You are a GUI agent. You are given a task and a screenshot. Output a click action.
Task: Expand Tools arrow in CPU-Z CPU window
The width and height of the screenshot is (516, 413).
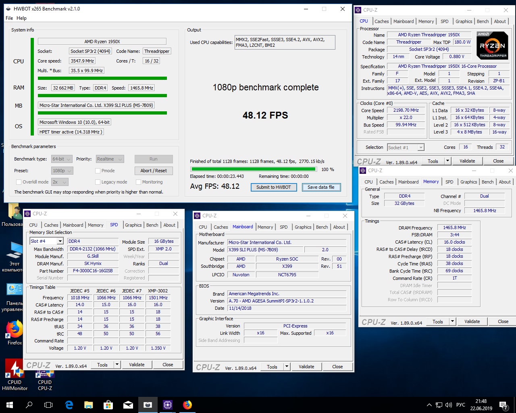pos(447,161)
